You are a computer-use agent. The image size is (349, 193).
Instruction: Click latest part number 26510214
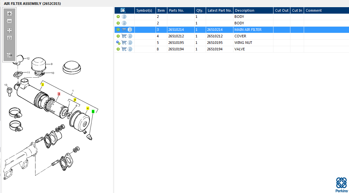[215, 30]
